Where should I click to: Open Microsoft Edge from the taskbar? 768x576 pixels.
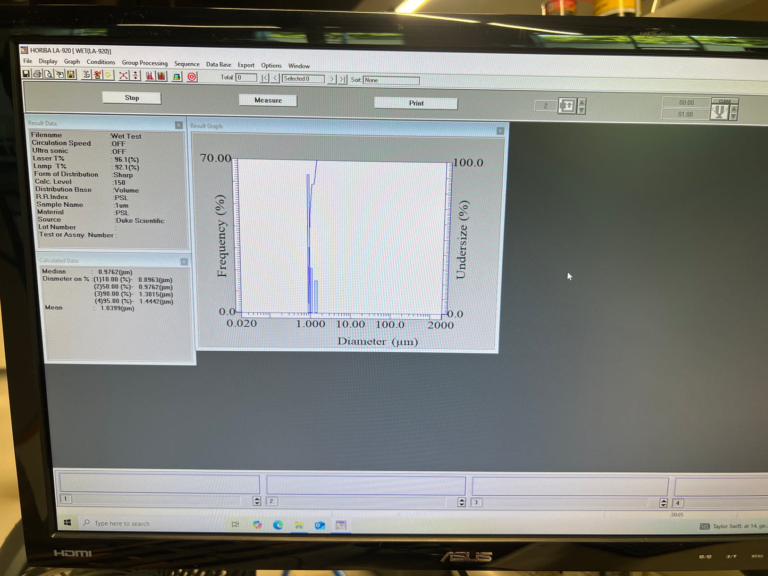(x=278, y=525)
